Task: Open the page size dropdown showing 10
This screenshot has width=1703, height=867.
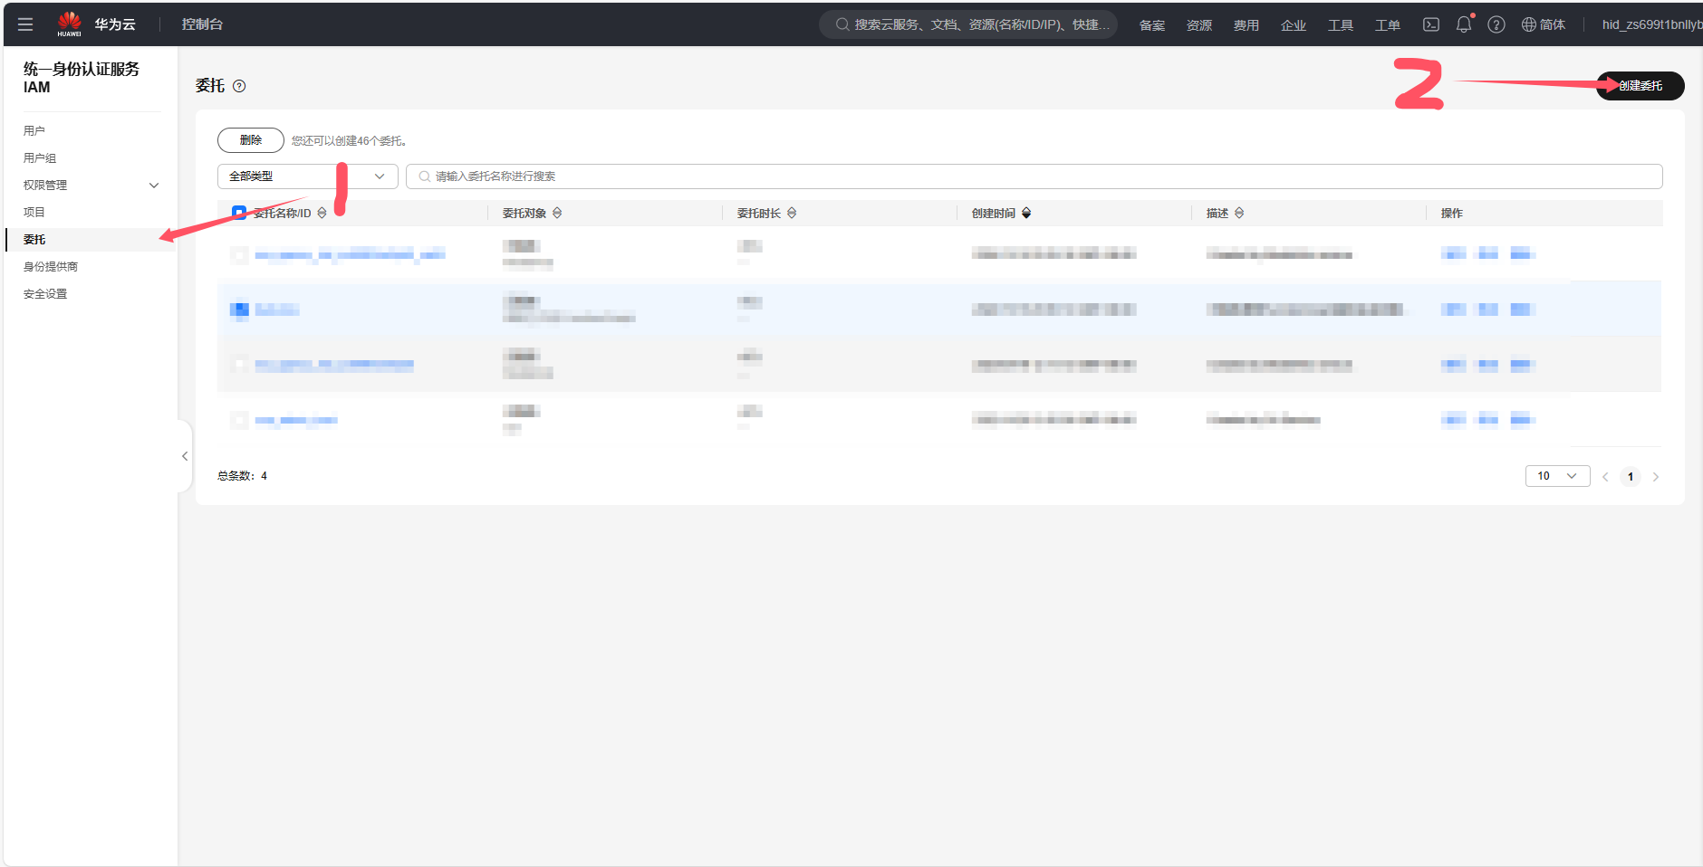Action: (1558, 476)
